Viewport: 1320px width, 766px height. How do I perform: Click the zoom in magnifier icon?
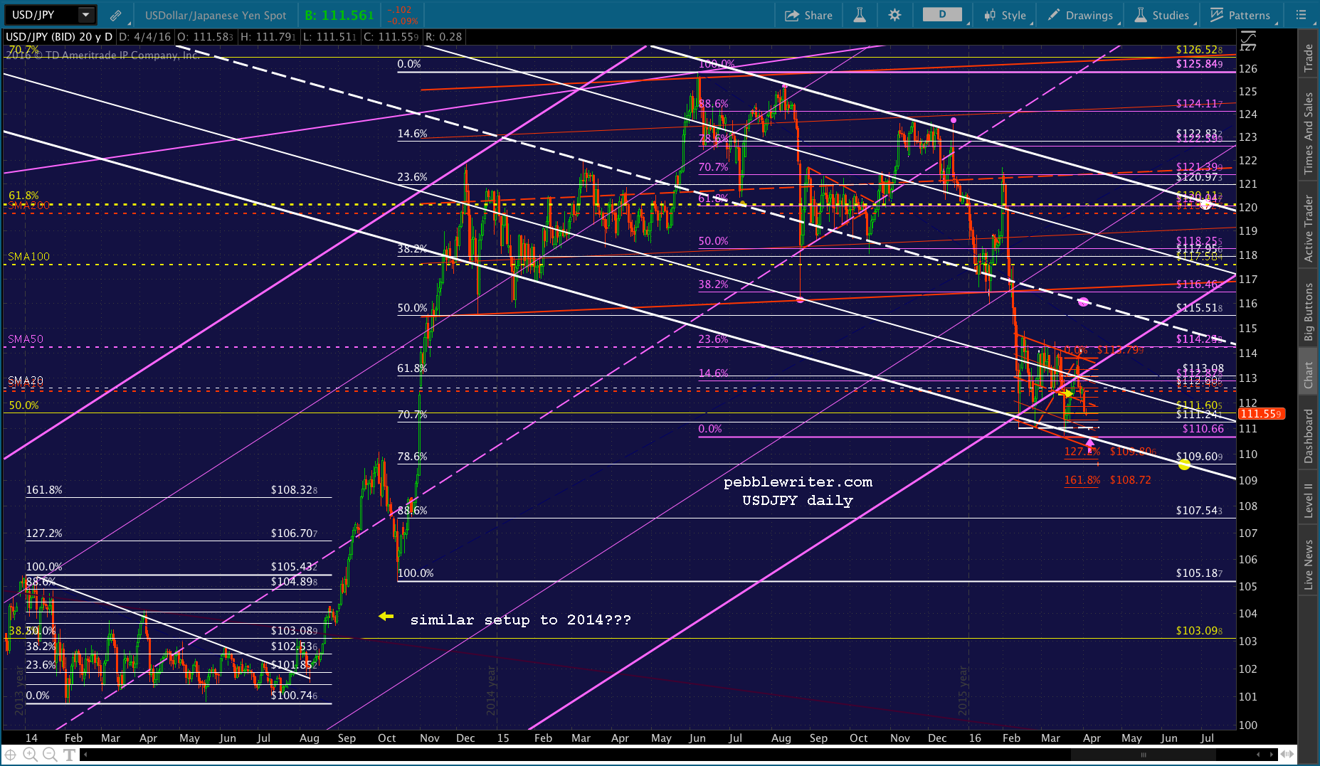coord(30,755)
